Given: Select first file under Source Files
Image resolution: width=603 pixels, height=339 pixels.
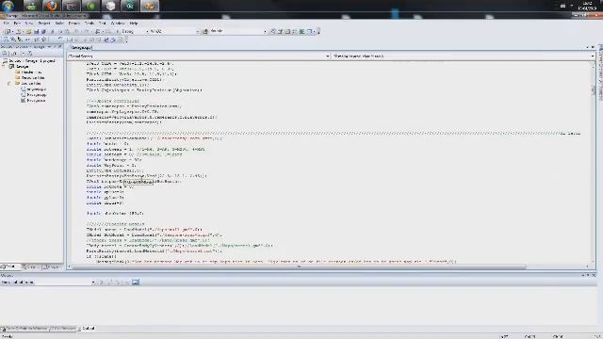Looking at the screenshot, I should 34,89.
